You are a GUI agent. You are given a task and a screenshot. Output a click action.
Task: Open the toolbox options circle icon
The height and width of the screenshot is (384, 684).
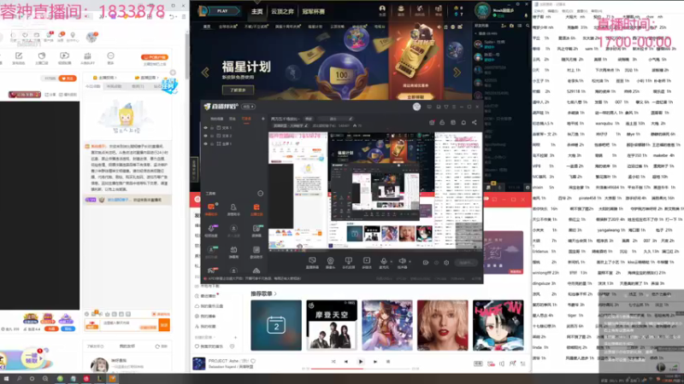[261, 194]
